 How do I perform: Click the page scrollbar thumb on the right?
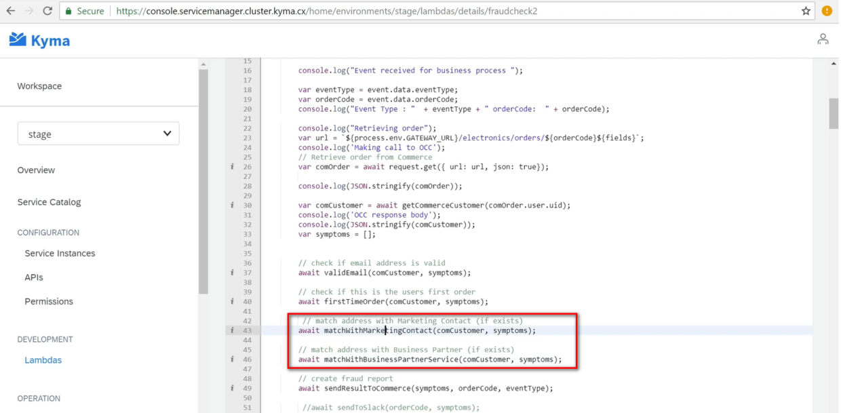[x=834, y=113]
